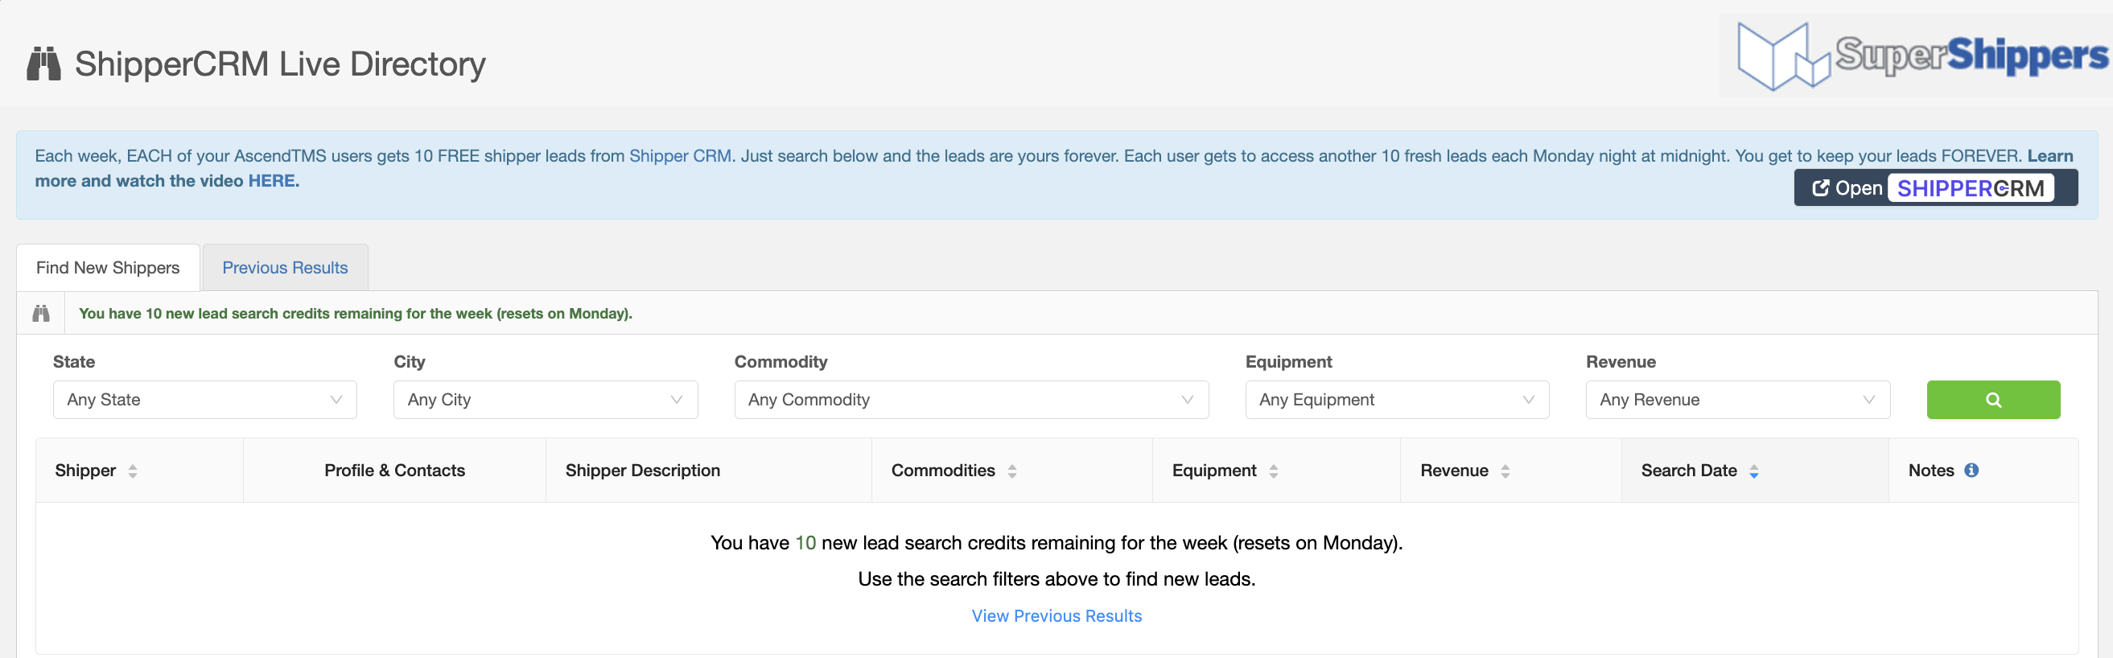Sort table by Shipper column arrows

point(133,471)
